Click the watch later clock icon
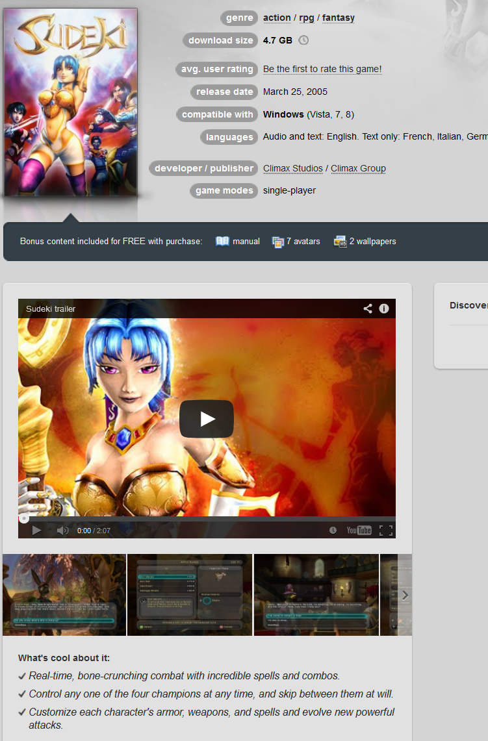This screenshot has height=741, width=488. coord(333,530)
